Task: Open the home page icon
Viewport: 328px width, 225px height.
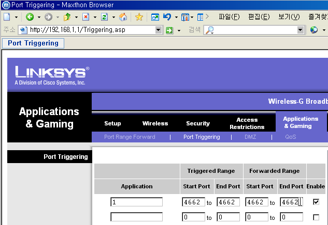Action: click(x=123, y=17)
